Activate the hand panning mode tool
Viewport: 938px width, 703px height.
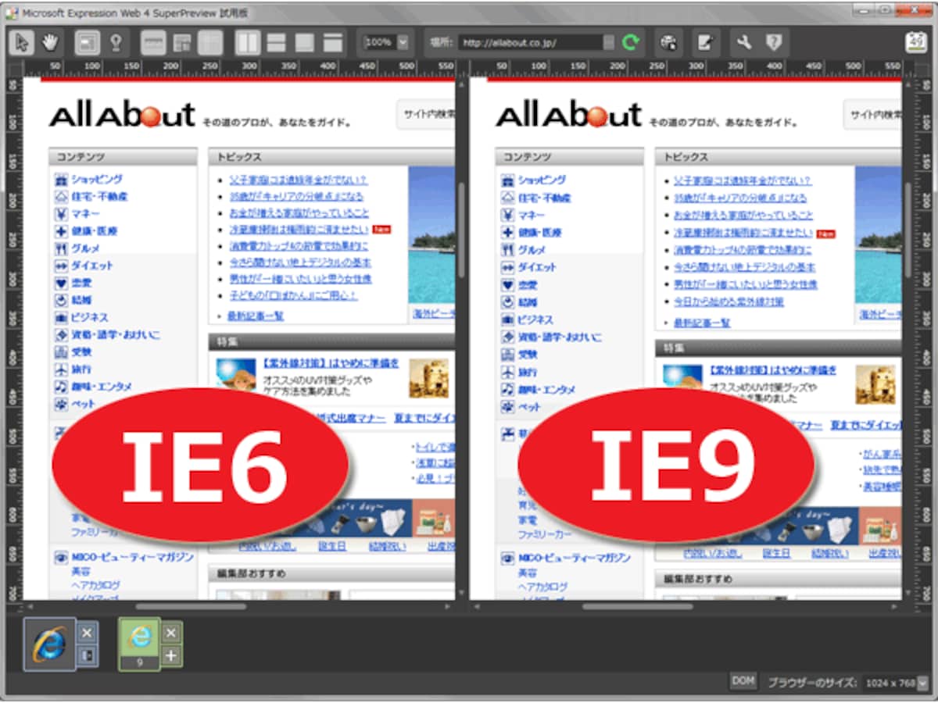[x=50, y=42]
